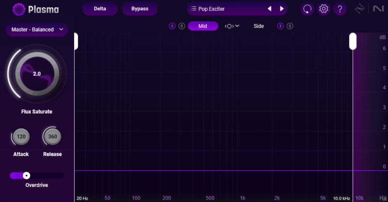Click the Native Instruments logo icon
This screenshot has width=388, height=202.
click(376, 9)
